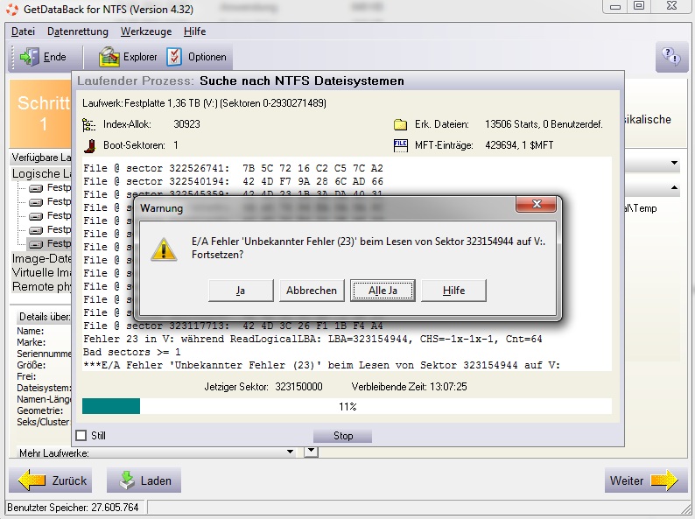695x519 pixels.
Task: Click the MFT-Einträge FILE icon
Action: [x=400, y=145]
